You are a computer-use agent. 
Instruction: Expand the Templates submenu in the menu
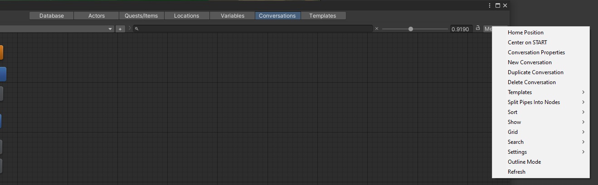pos(541,92)
